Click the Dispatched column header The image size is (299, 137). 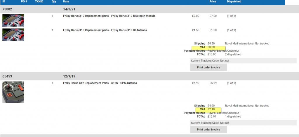[234, 1]
